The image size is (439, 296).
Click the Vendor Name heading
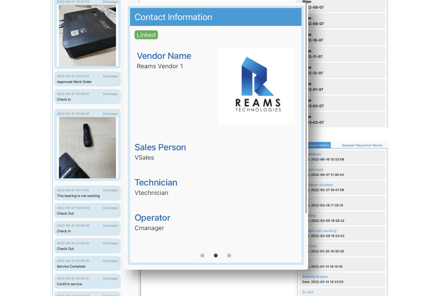point(164,56)
